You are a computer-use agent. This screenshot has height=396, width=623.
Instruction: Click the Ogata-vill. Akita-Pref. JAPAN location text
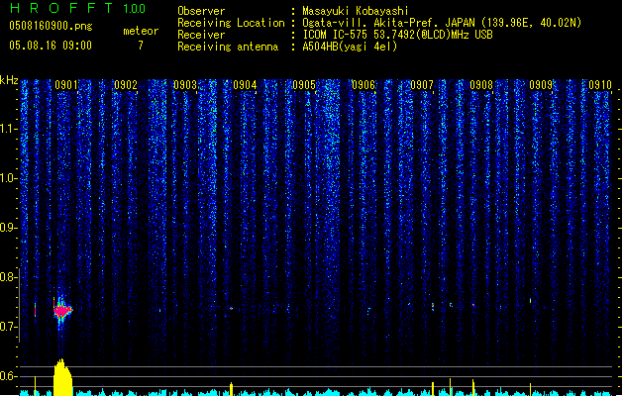click(x=442, y=23)
